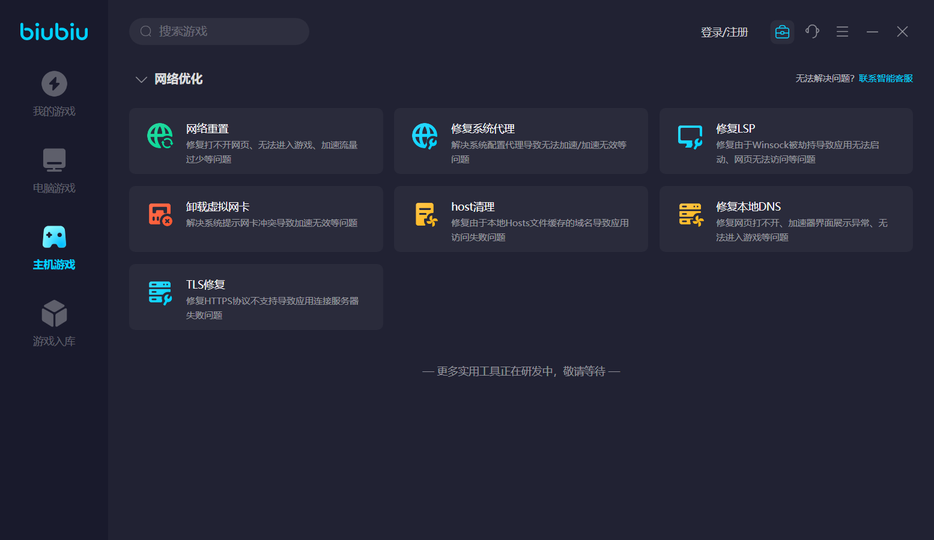Run the host清理 tool title

click(473, 207)
